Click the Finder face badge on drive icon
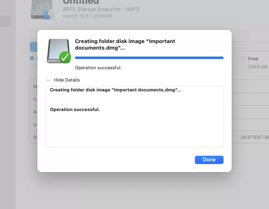269x209 pixels. [x=49, y=14]
